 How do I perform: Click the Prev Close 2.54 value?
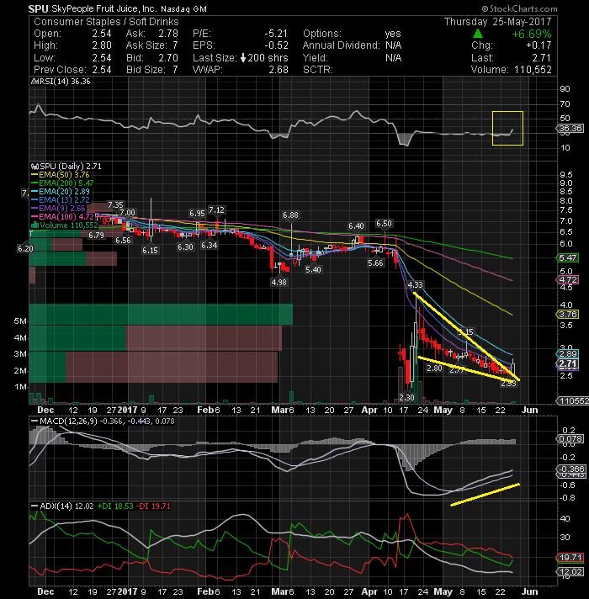[102, 70]
